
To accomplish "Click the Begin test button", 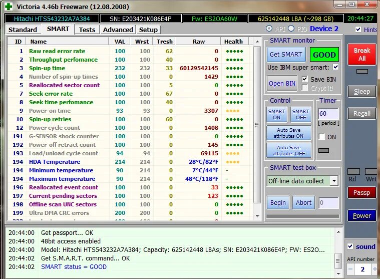I will click(x=278, y=203).
